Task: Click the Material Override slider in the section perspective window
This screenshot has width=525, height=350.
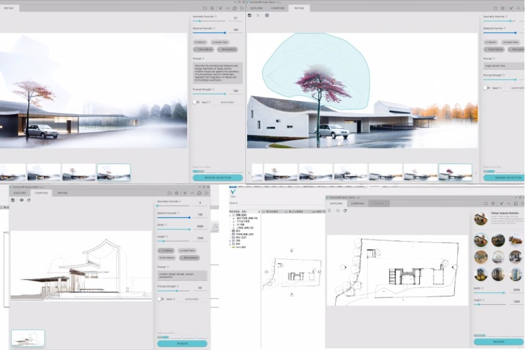Action: (x=173, y=218)
